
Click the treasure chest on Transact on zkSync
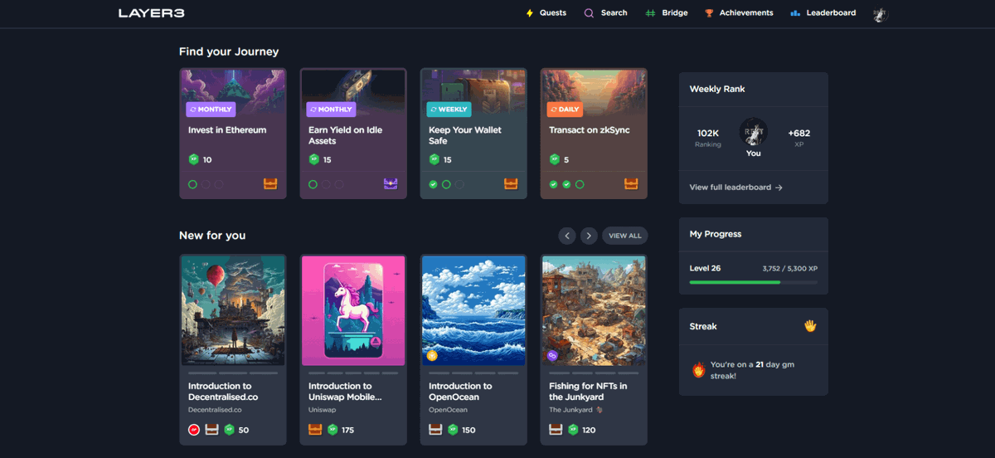[631, 183]
